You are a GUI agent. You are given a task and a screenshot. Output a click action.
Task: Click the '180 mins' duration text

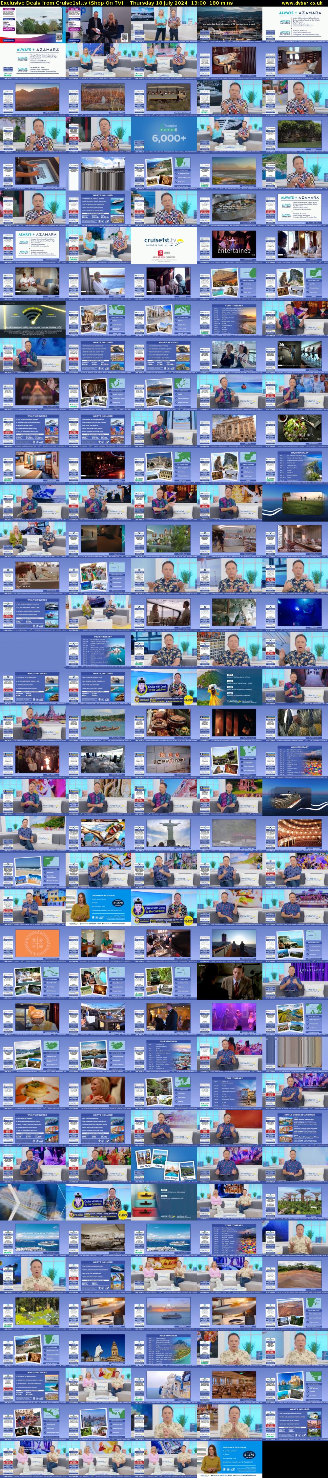[221, 3]
